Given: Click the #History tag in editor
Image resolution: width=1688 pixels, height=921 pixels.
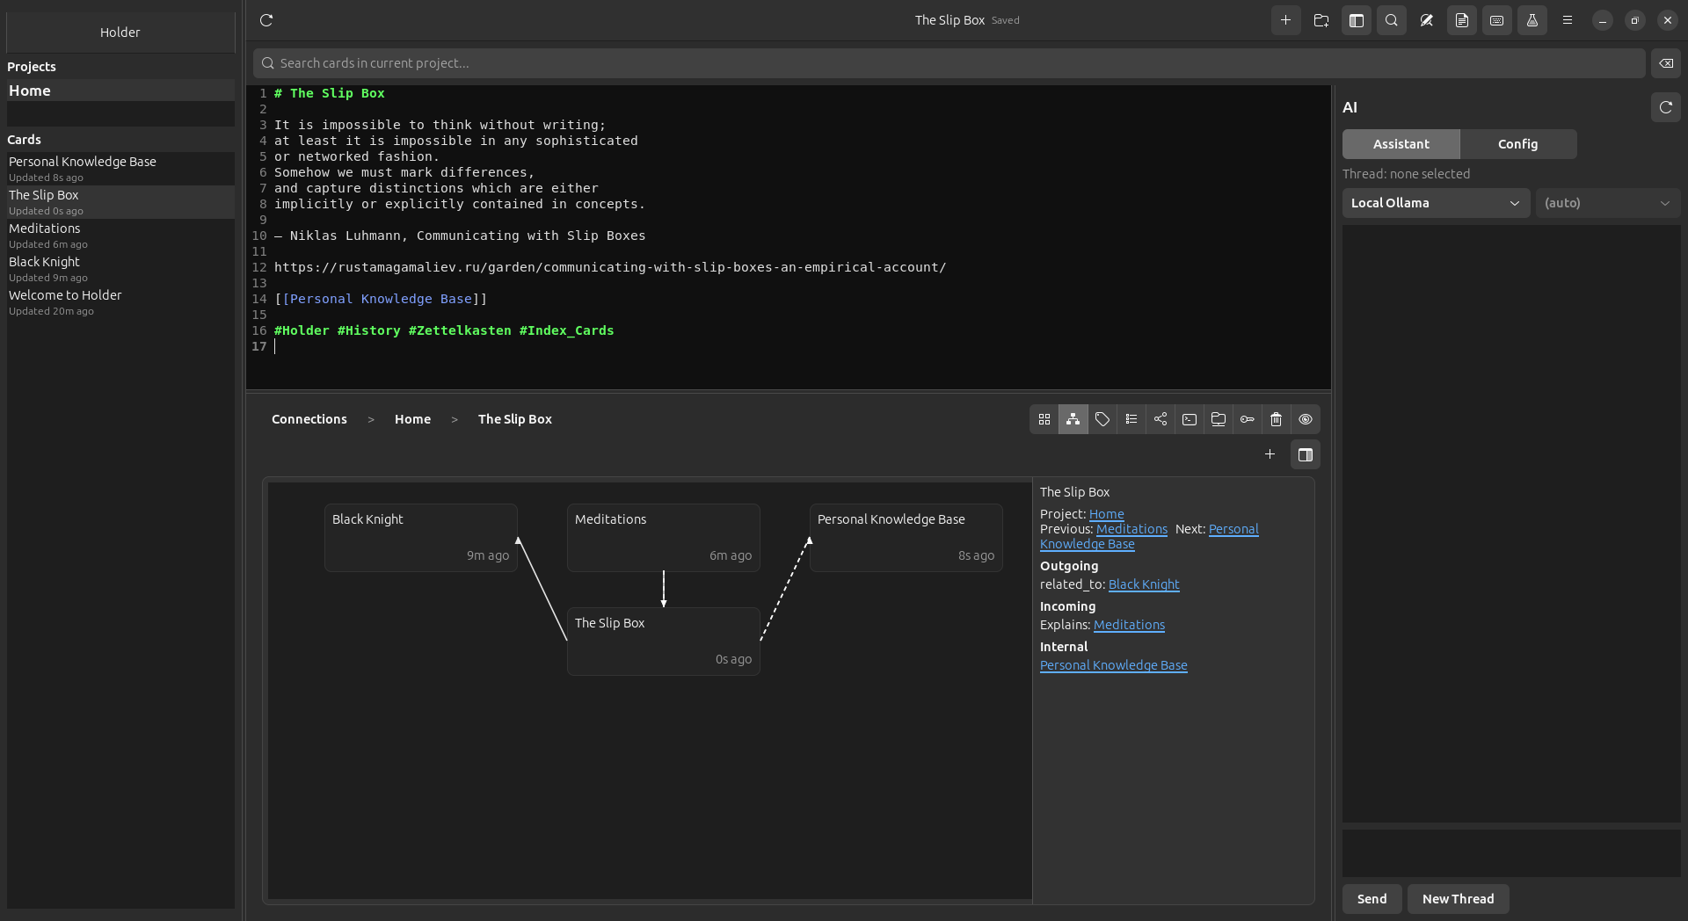Looking at the screenshot, I should [x=369, y=330].
